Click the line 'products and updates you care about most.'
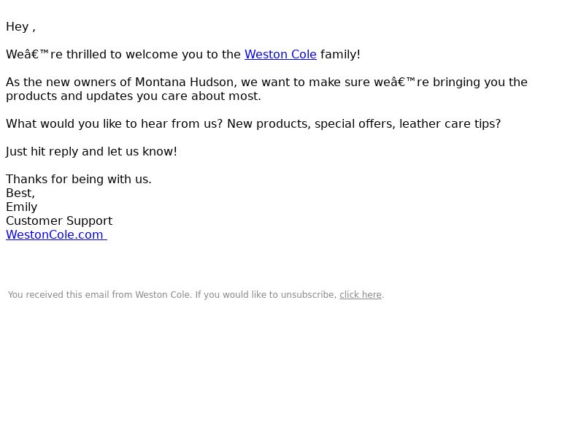The image size is (584, 438). [134, 96]
